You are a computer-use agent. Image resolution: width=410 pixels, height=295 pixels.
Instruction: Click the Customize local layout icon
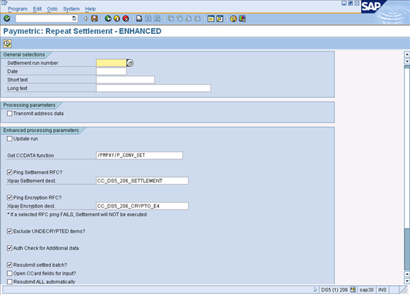(242, 18)
